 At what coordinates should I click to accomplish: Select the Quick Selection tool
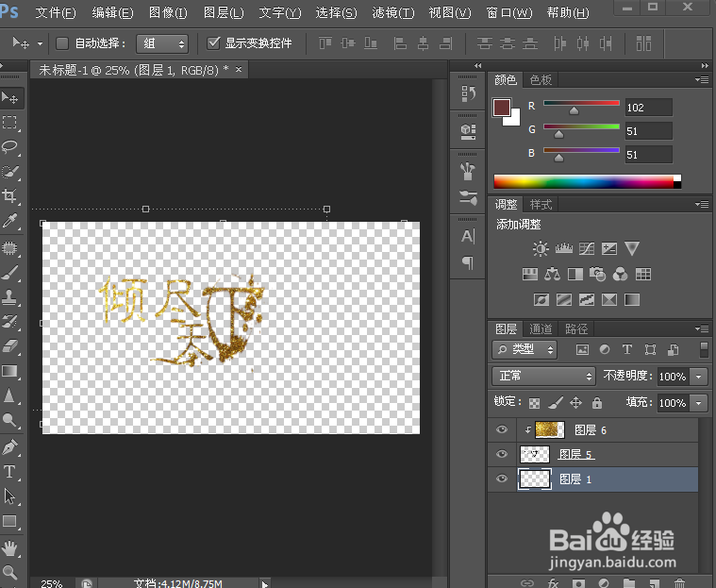pyautogui.click(x=9, y=172)
